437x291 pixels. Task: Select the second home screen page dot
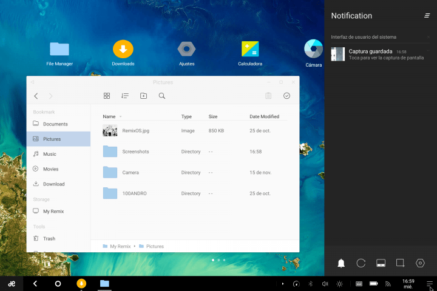[218, 260]
